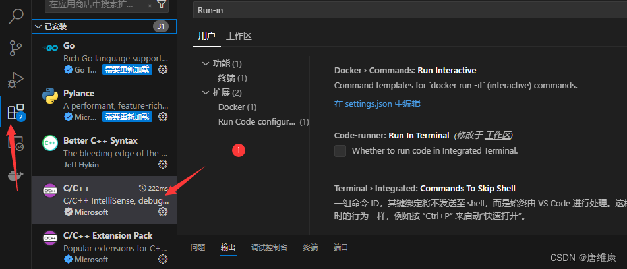Click the installed count badge 31
The width and height of the screenshot is (627, 269).
[x=160, y=27]
